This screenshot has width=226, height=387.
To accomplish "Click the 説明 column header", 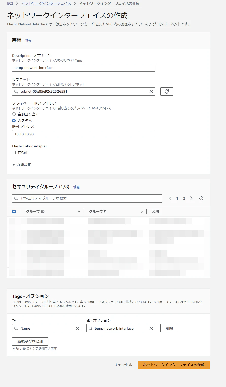I will pyautogui.click(x=155, y=212).
